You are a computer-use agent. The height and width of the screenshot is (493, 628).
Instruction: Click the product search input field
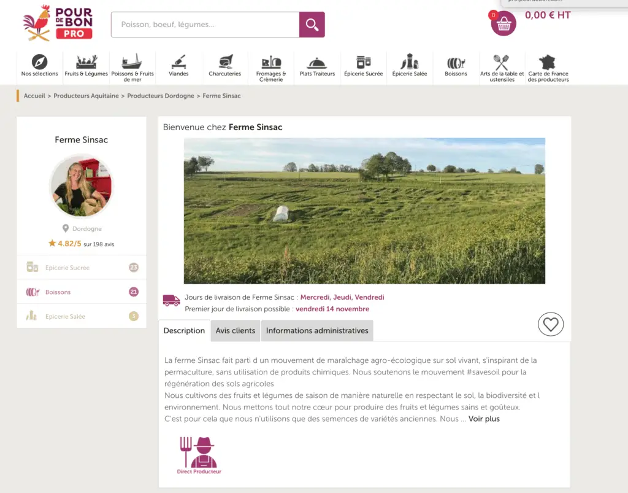click(x=205, y=25)
